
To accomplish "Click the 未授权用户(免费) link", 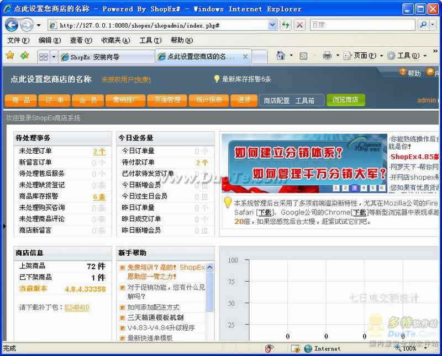I will pyautogui.click(x=126, y=79).
